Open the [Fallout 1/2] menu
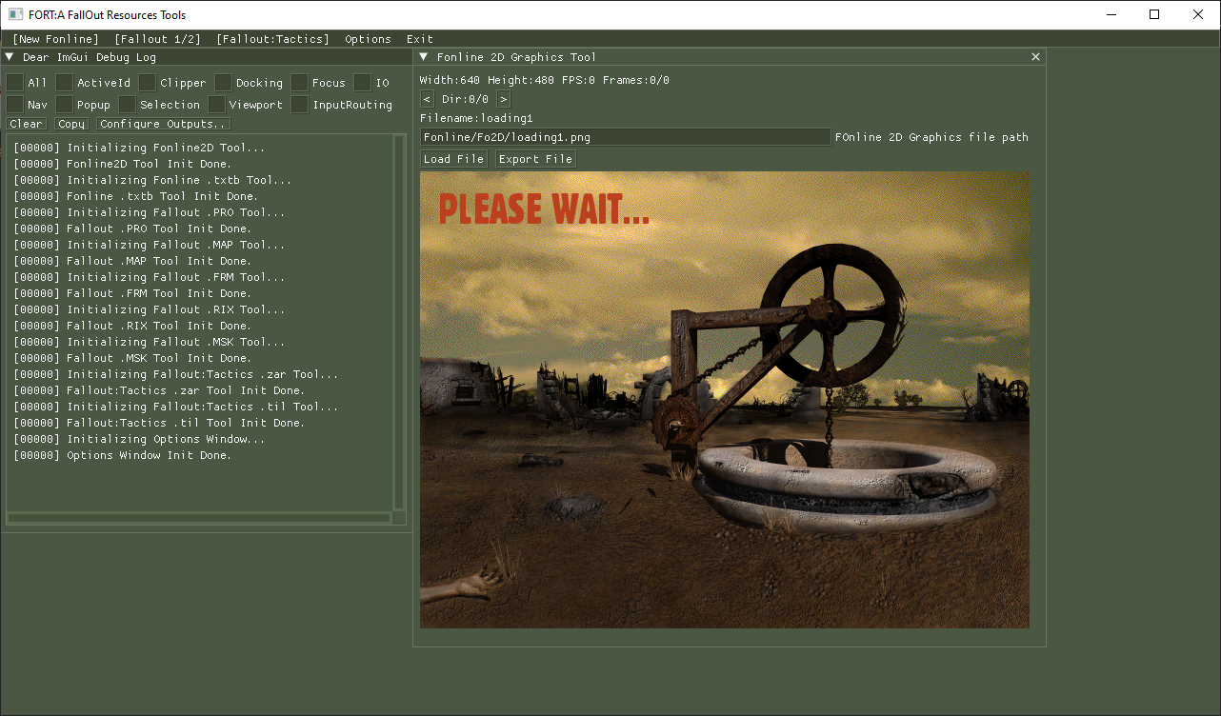Screen dimensions: 1221x716 tap(157, 39)
